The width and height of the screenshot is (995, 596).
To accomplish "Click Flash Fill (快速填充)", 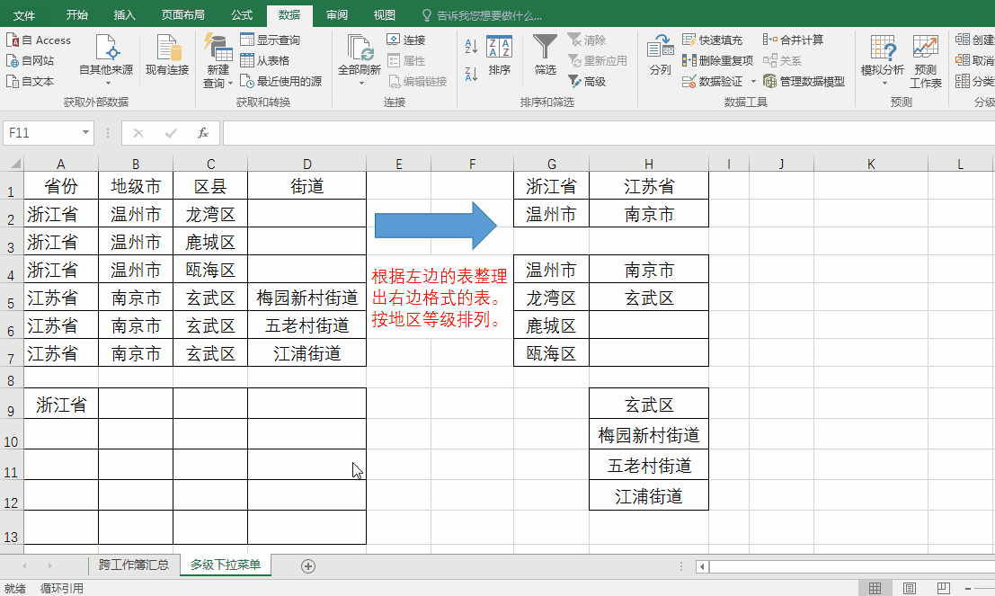I will [x=712, y=40].
